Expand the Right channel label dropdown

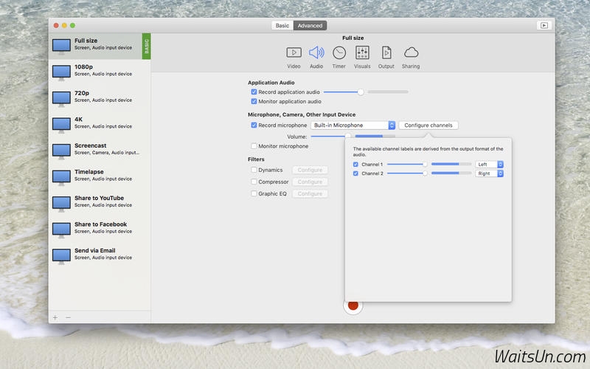point(489,173)
